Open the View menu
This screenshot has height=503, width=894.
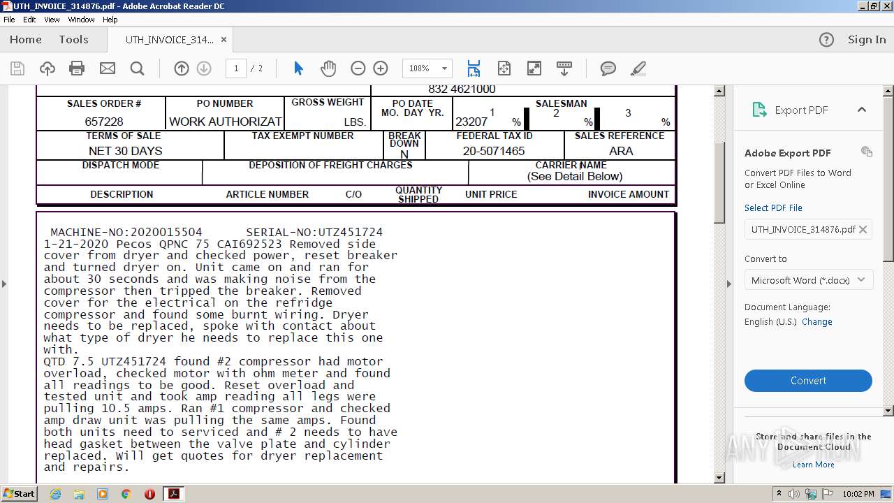pos(52,20)
